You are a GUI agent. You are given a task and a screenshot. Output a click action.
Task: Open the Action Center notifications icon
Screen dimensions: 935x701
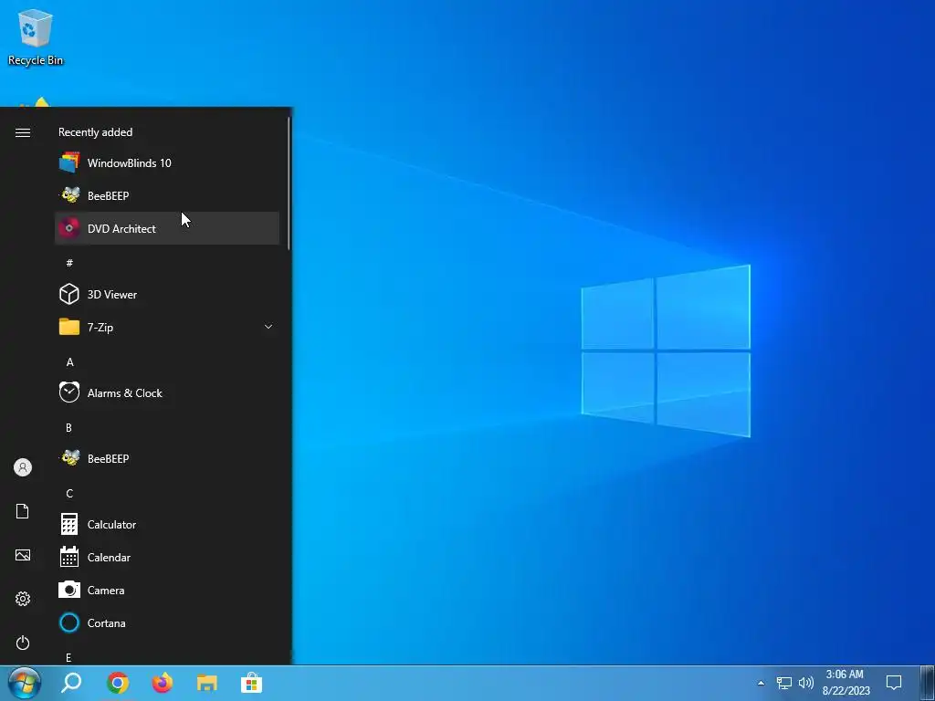[x=894, y=683]
